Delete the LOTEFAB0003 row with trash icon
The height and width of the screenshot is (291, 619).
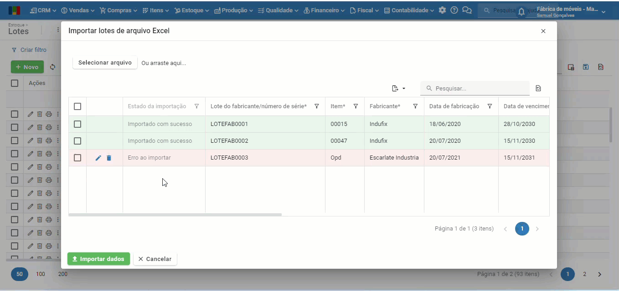point(109,158)
